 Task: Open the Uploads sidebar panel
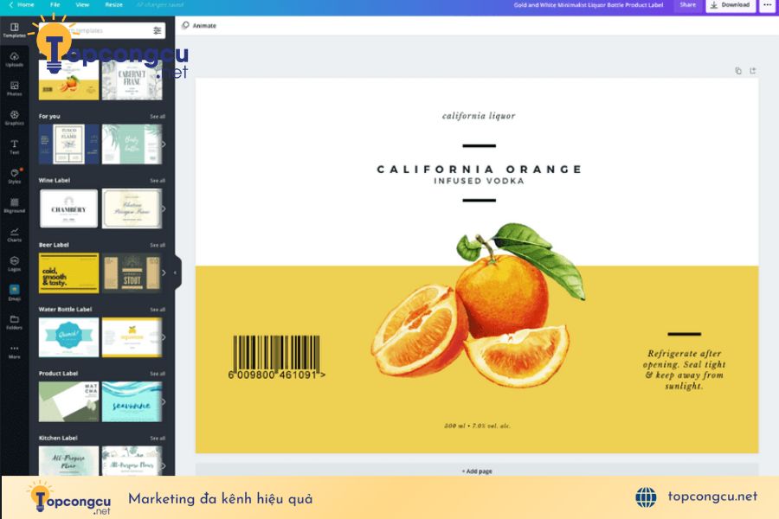click(x=15, y=59)
